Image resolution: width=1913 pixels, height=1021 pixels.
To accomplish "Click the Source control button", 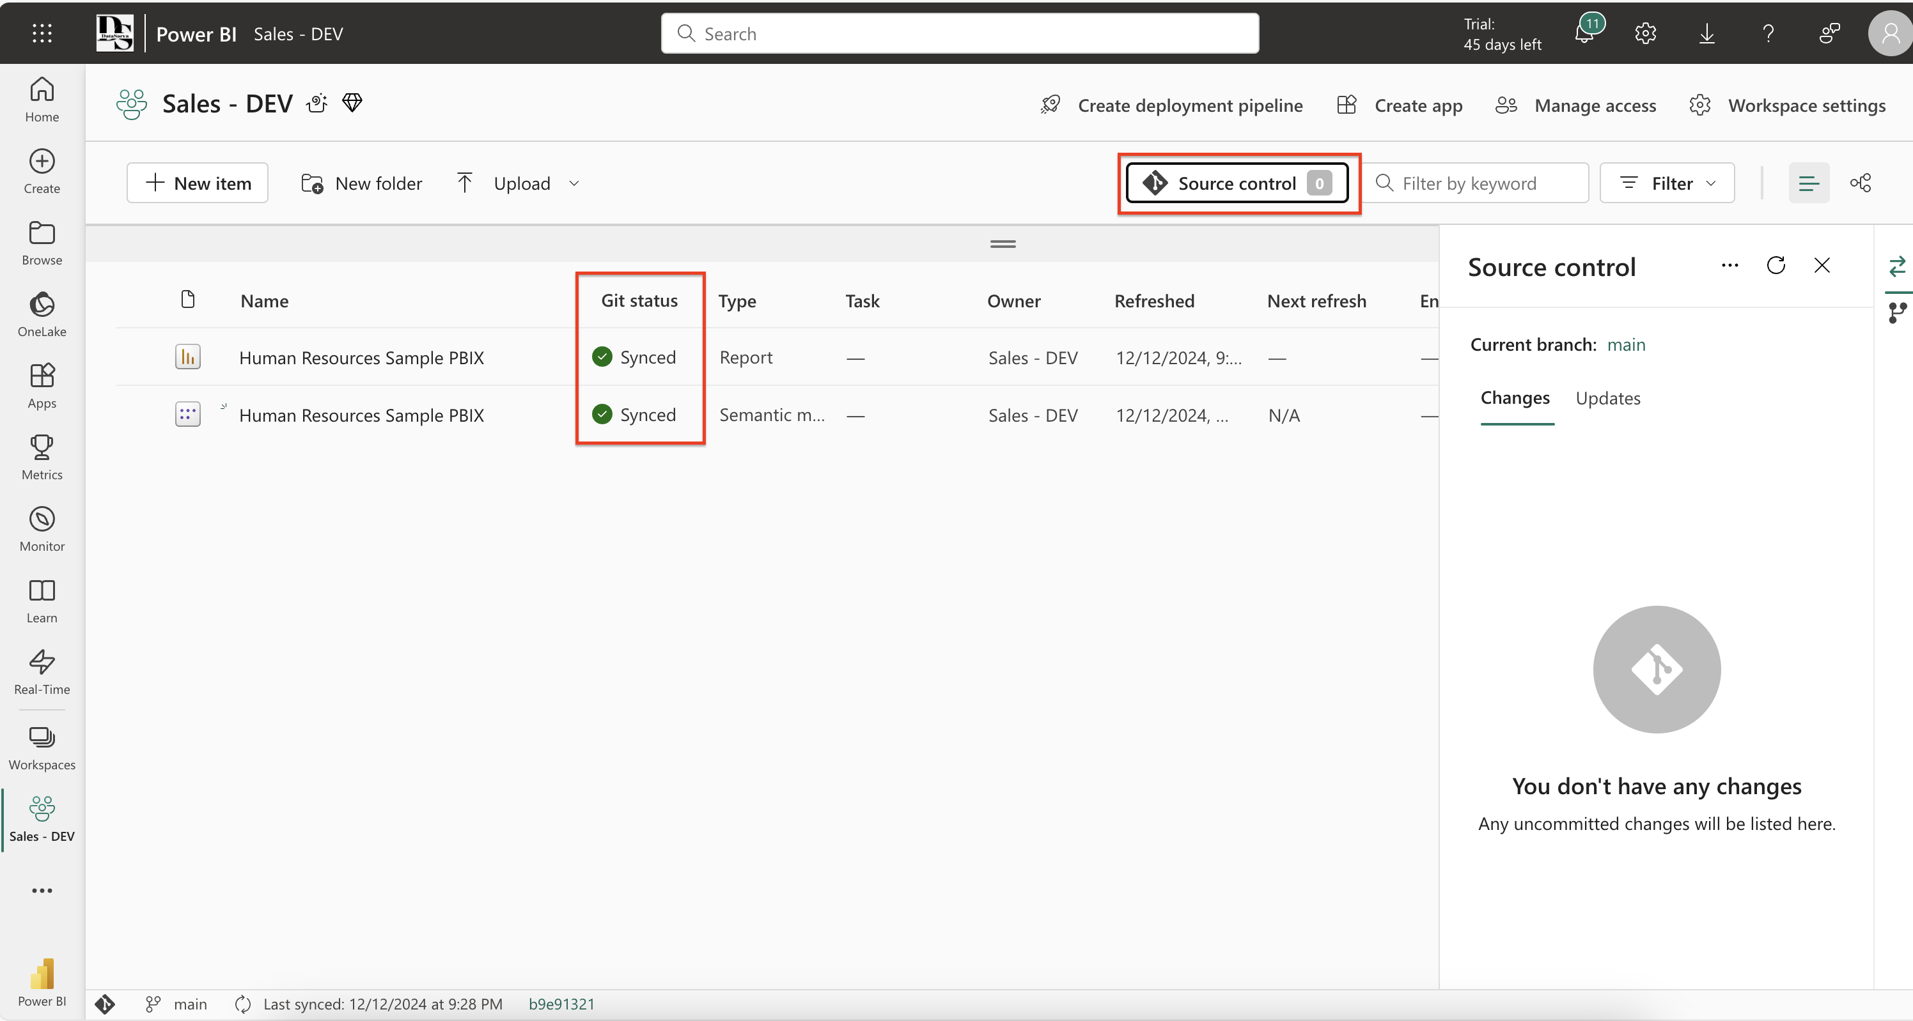I will click(1237, 183).
